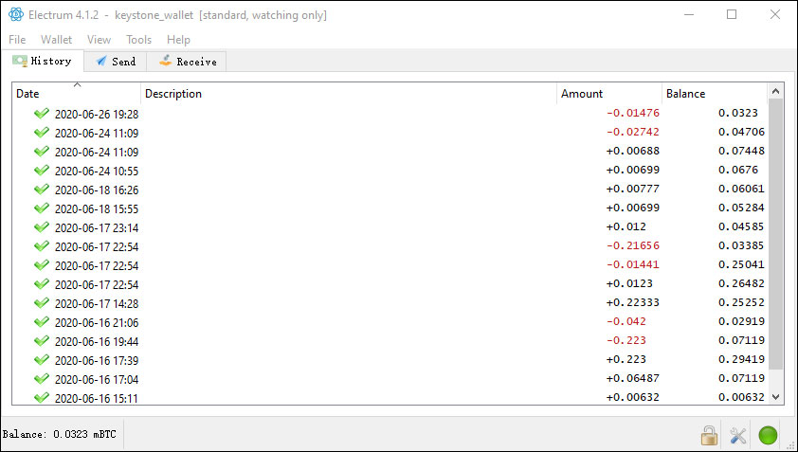Click the confirmed checkmark for 2020-06-26 19:28

pyautogui.click(x=41, y=113)
